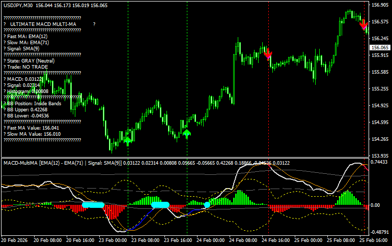Click the Slow MA Value: 156.010 line
The width and height of the screenshot is (392, 246).
(34, 134)
